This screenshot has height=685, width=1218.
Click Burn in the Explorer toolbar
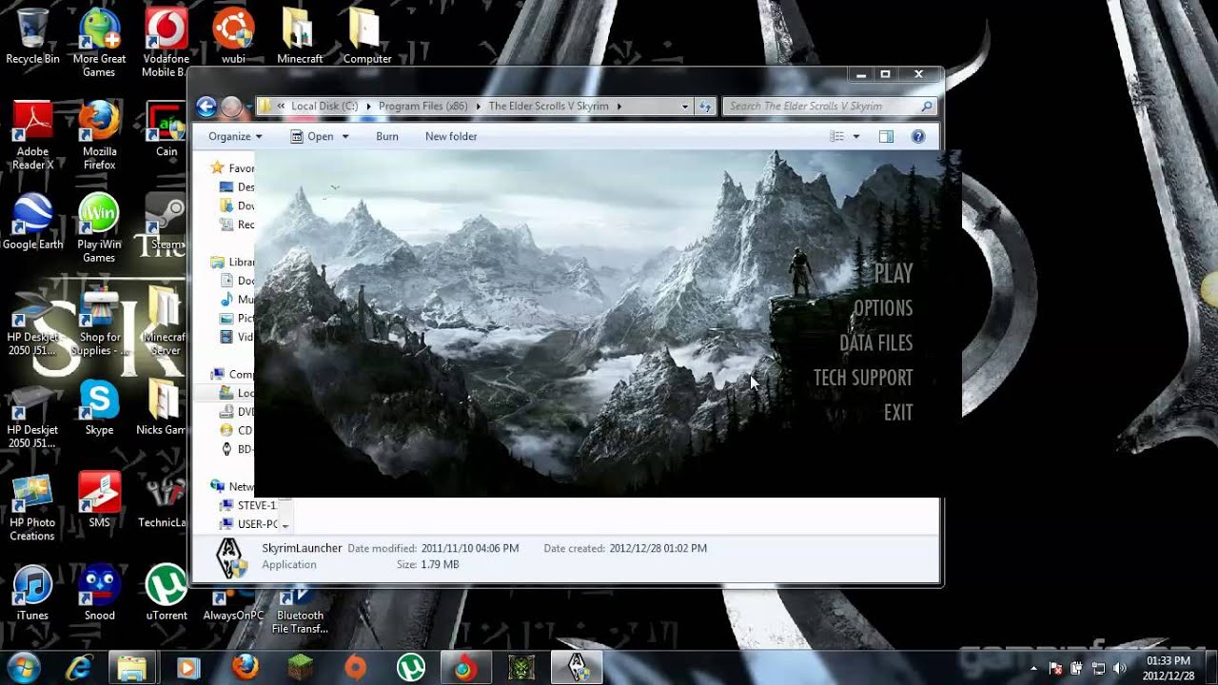pyautogui.click(x=387, y=137)
